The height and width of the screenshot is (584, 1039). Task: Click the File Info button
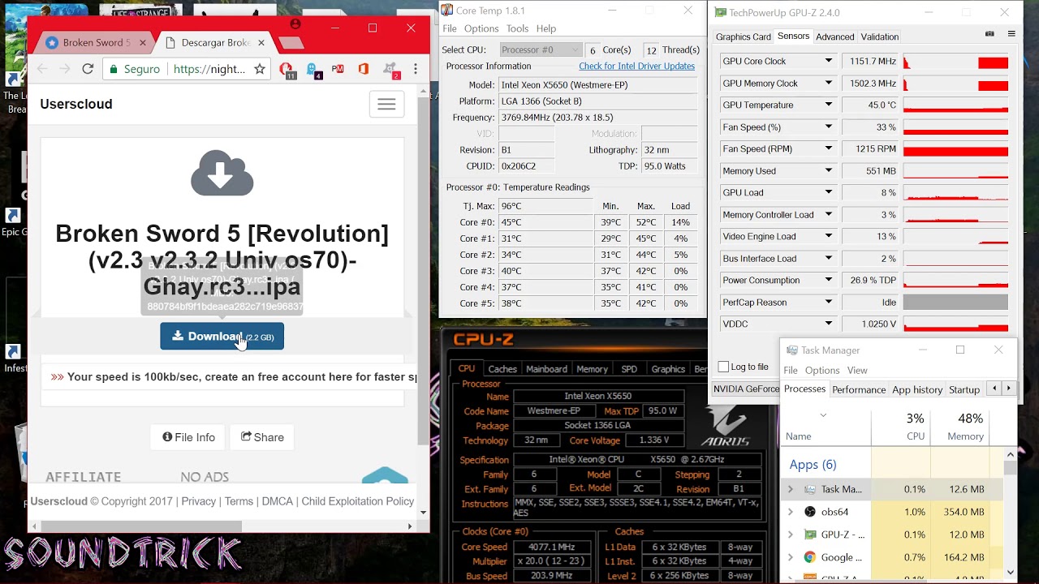coord(188,437)
